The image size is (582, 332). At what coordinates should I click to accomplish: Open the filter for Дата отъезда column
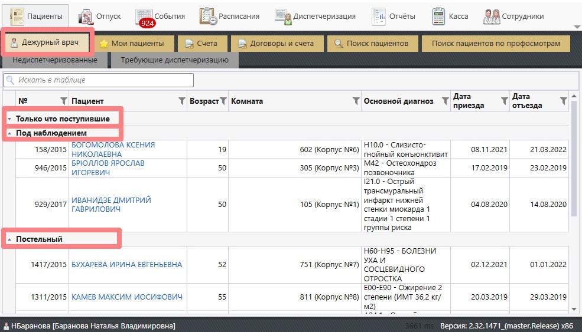point(563,101)
